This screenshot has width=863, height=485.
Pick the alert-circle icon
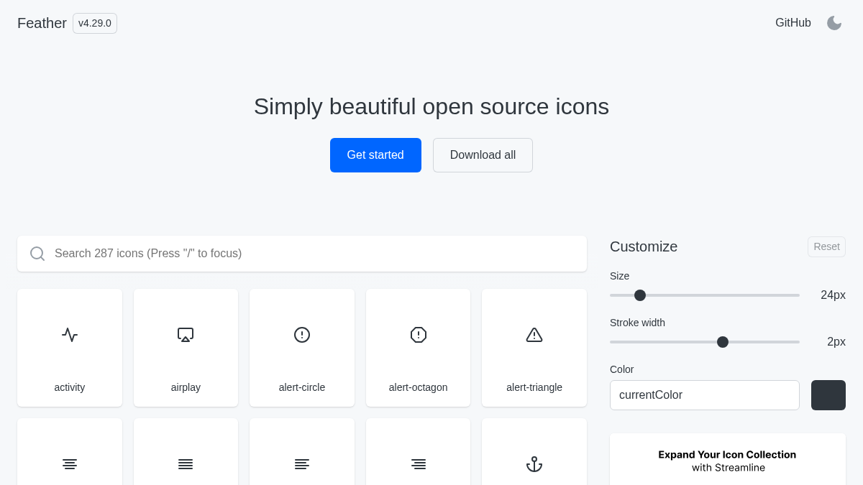coord(302,335)
